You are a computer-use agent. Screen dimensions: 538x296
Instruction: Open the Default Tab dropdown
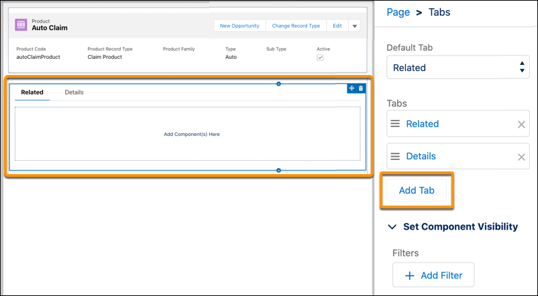pyautogui.click(x=458, y=68)
